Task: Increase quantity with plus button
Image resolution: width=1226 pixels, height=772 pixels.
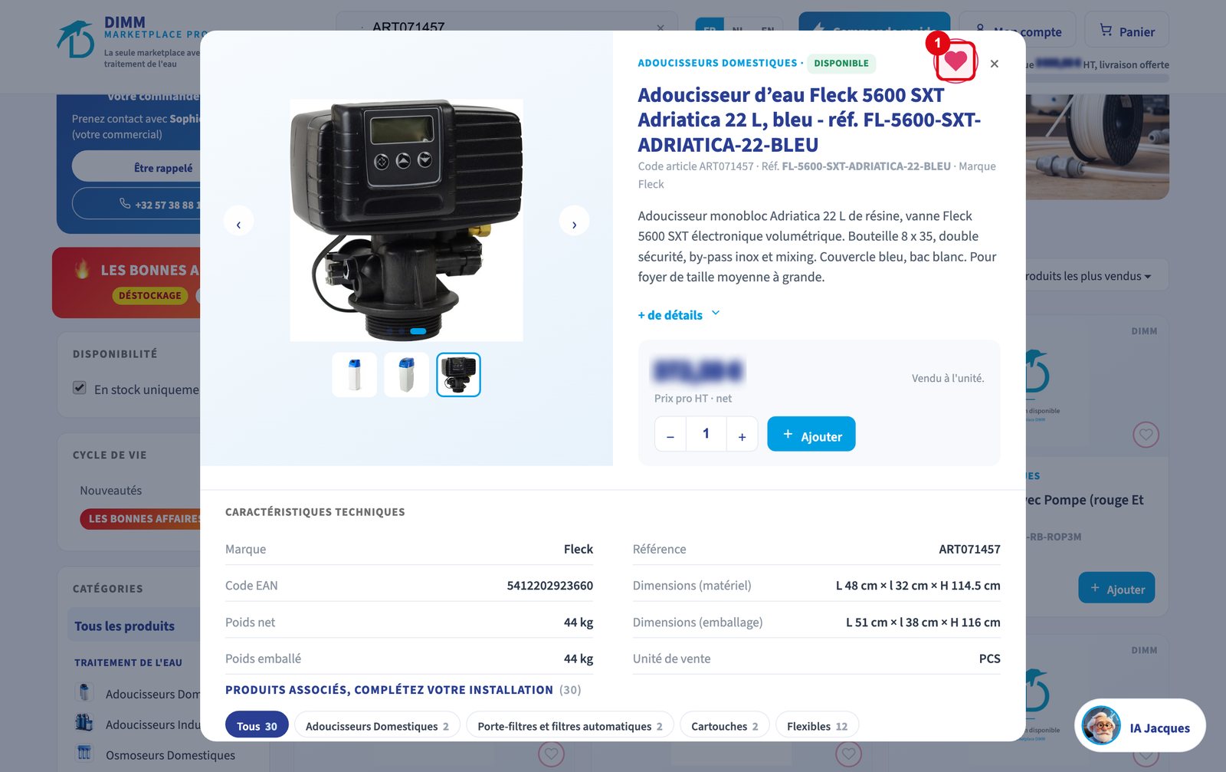Action: [742, 435]
